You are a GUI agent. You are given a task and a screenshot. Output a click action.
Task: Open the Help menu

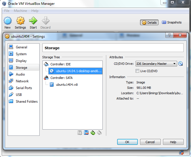click(x=35, y=11)
